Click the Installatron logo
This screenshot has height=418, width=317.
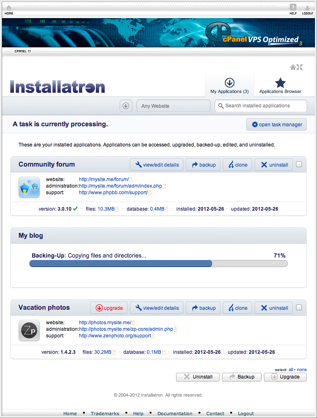[58, 87]
